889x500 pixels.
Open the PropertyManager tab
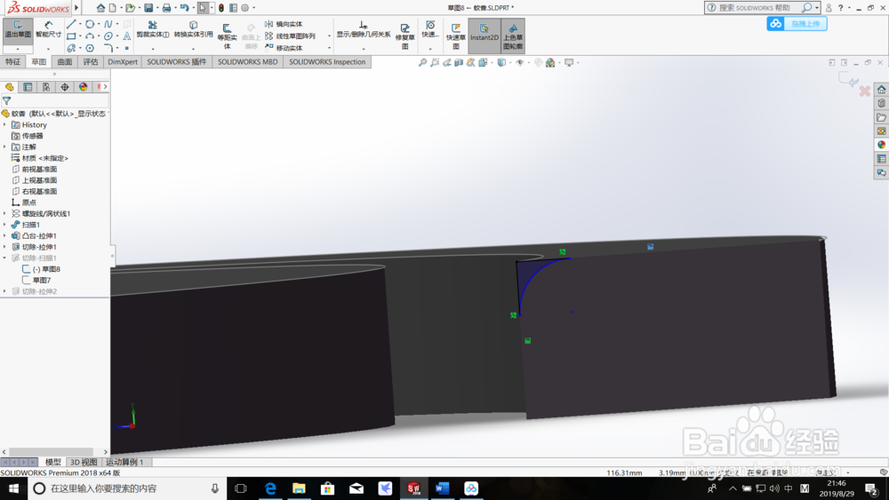(x=28, y=87)
